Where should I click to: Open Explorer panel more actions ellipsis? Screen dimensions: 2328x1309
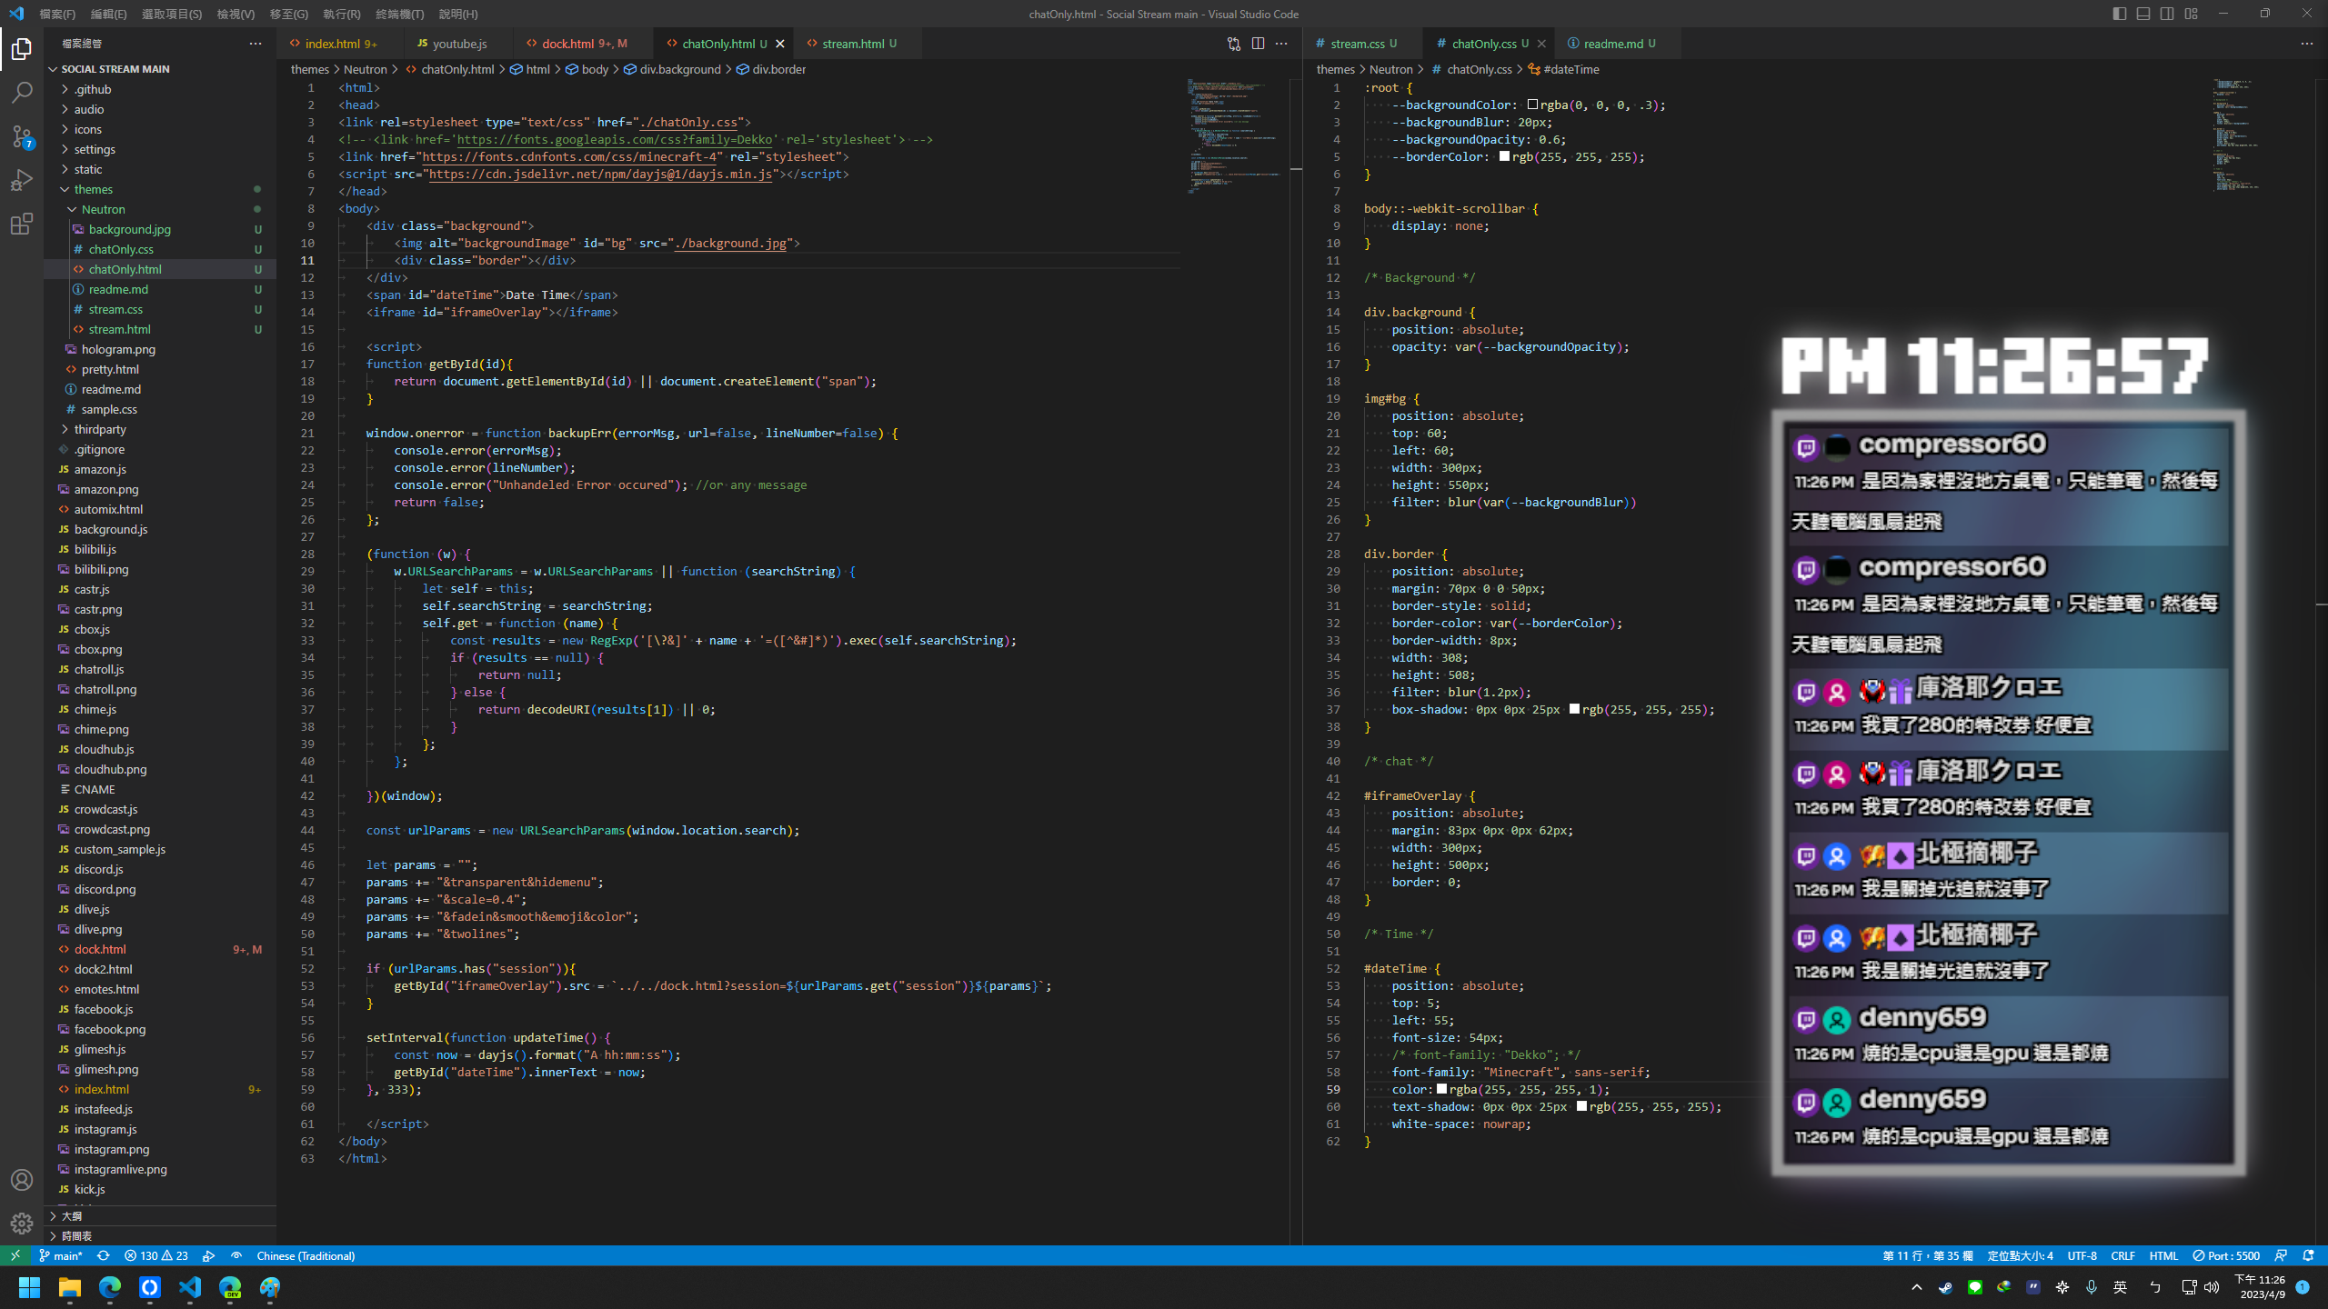pyautogui.click(x=256, y=44)
